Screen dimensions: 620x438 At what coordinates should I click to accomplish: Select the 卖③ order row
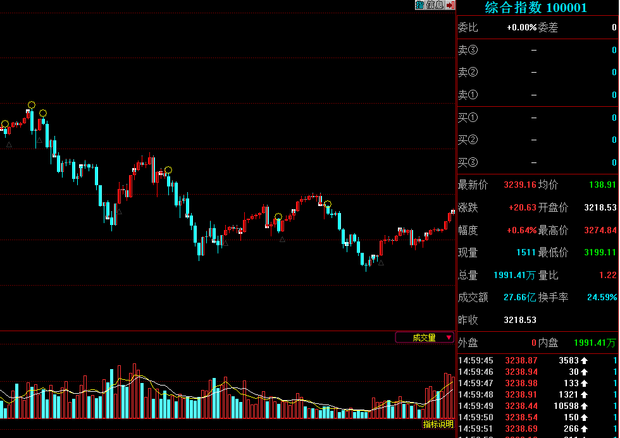tap(537, 50)
